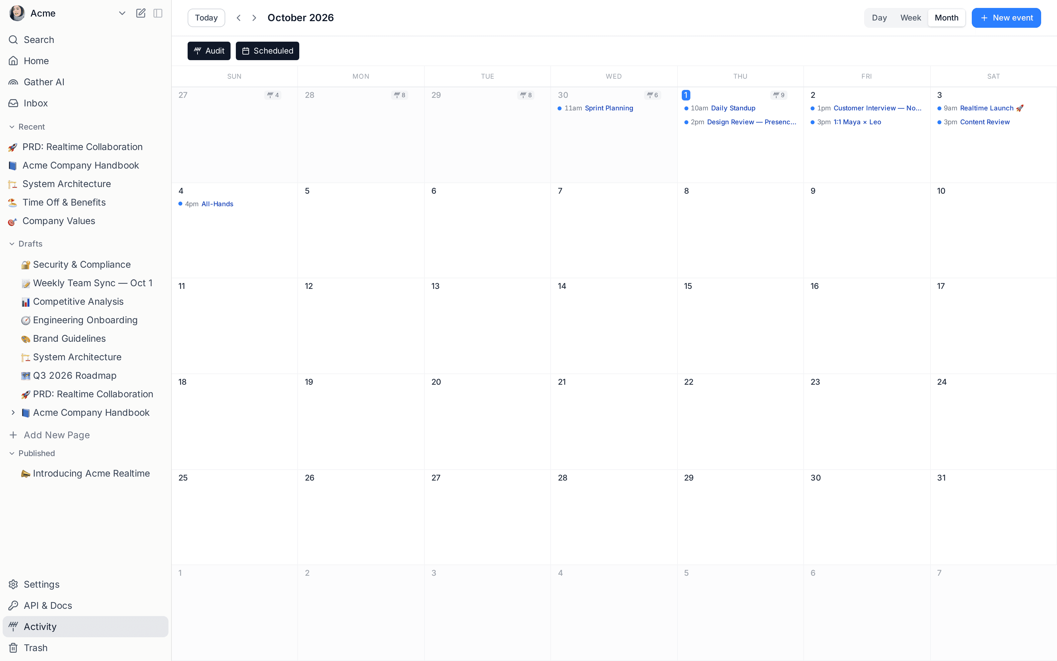Click the Acme workspace avatar
Image resolution: width=1057 pixels, height=661 pixels.
[17, 13]
